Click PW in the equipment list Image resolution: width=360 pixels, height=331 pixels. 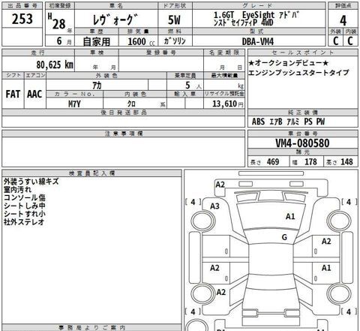pos(321,122)
